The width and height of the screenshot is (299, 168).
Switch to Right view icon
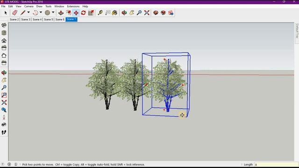[4, 48]
